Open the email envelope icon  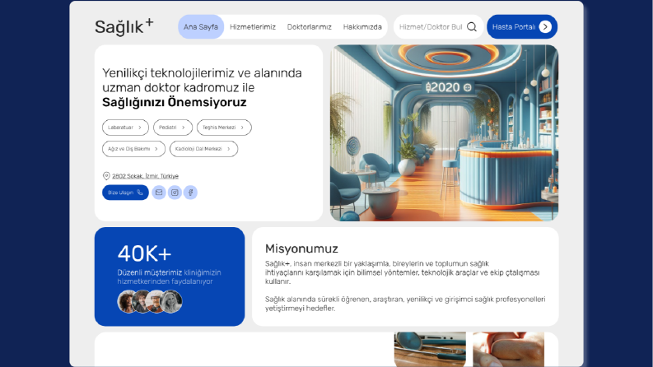coord(159,193)
